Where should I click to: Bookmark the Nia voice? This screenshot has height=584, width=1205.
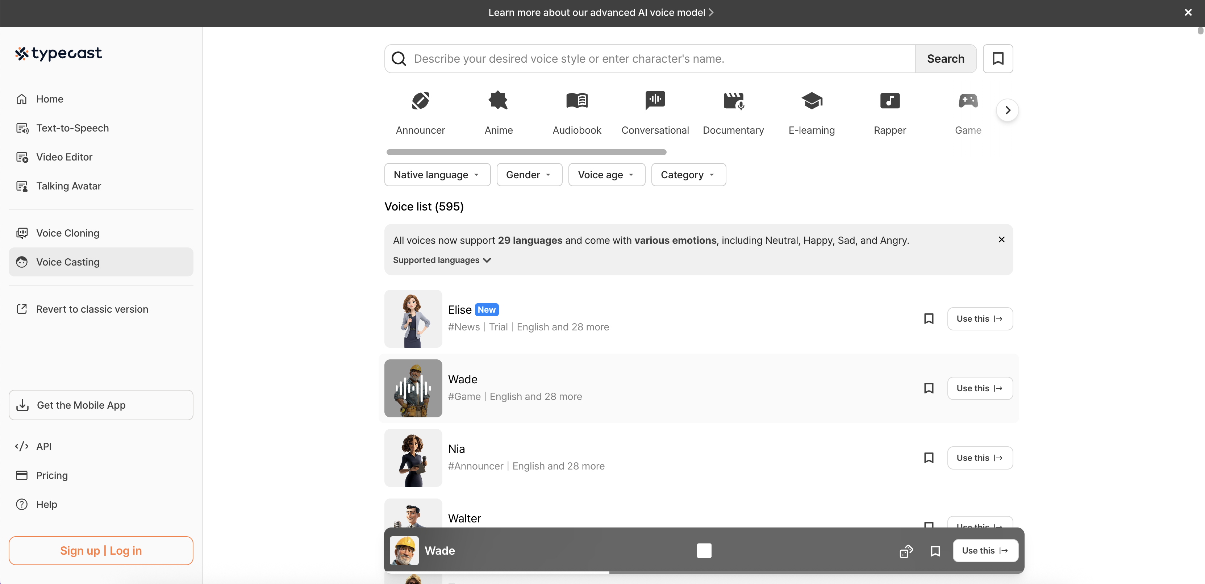[x=929, y=457]
